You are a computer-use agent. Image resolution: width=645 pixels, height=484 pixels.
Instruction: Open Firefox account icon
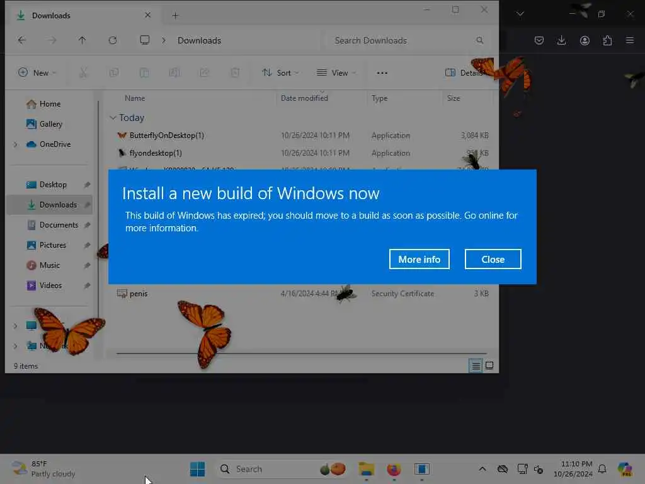click(x=585, y=40)
